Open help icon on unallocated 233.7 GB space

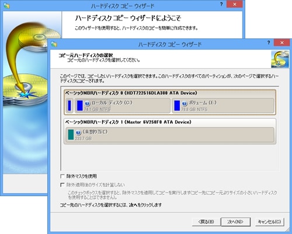coord(78,133)
